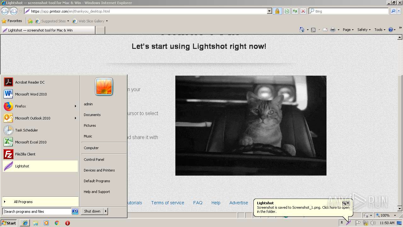This screenshot has width=403, height=227.
Task: Open the FAQ link
Action: click(x=198, y=203)
